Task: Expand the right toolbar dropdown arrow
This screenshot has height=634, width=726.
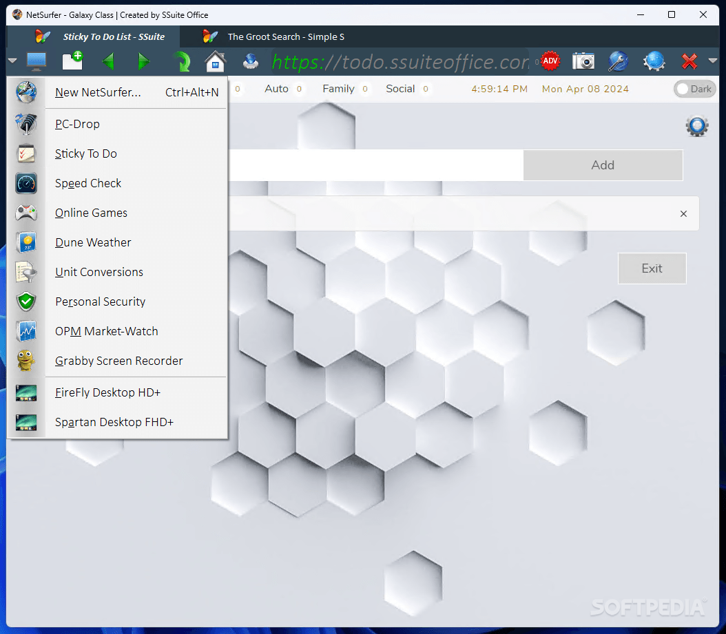Action: [x=713, y=61]
